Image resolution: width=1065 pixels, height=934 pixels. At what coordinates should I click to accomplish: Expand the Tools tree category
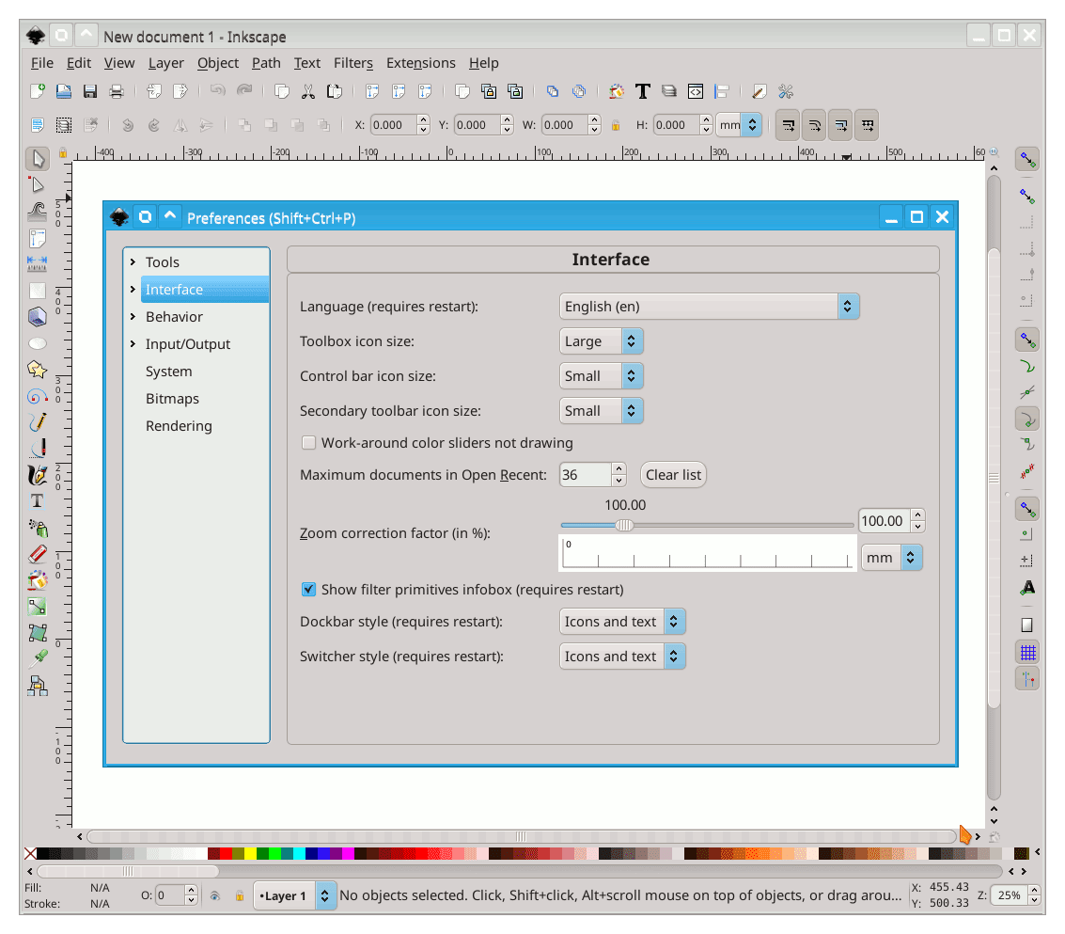pos(133,261)
